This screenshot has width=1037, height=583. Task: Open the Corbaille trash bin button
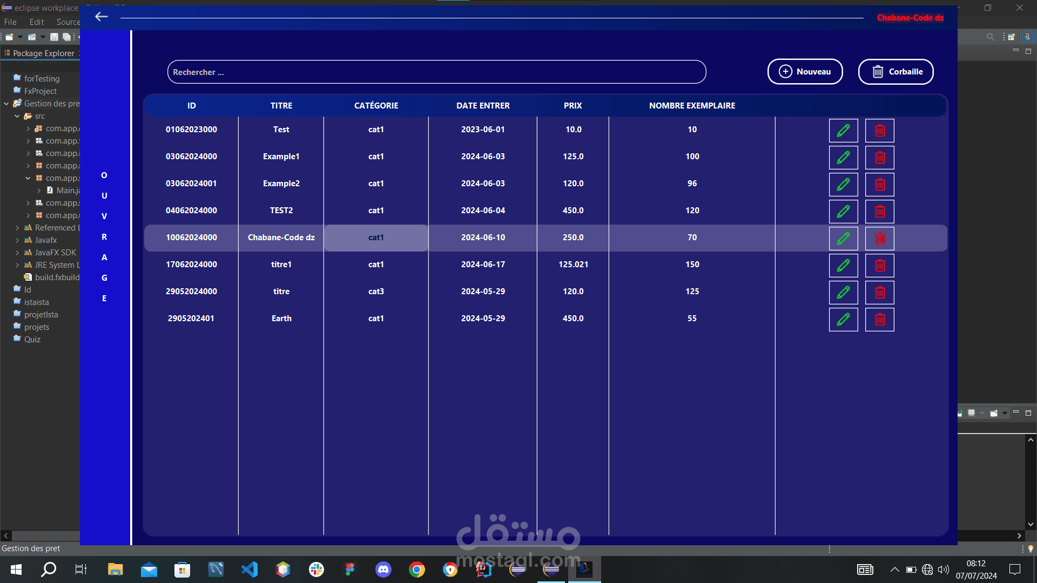[895, 72]
